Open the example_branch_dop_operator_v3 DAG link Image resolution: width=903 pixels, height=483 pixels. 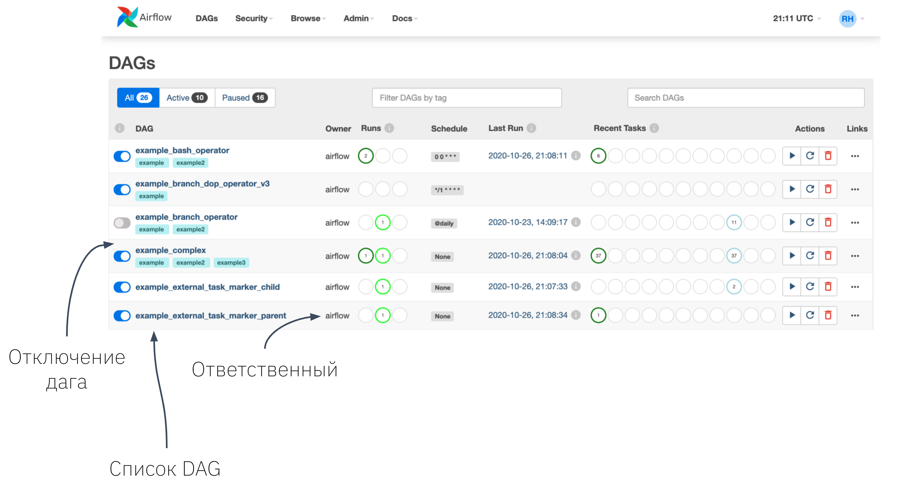pyautogui.click(x=202, y=184)
